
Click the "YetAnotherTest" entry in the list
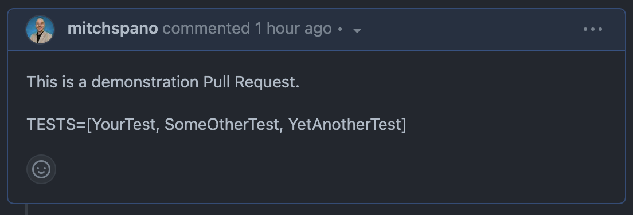[345, 125]
